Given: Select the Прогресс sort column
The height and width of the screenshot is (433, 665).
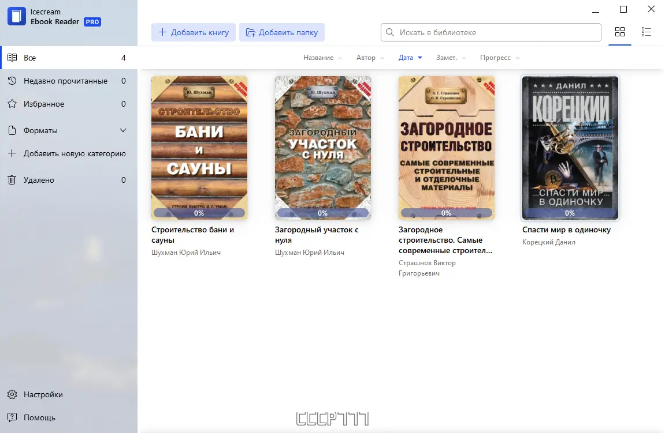Looking at the screenshot, I should tap(495, 58).
